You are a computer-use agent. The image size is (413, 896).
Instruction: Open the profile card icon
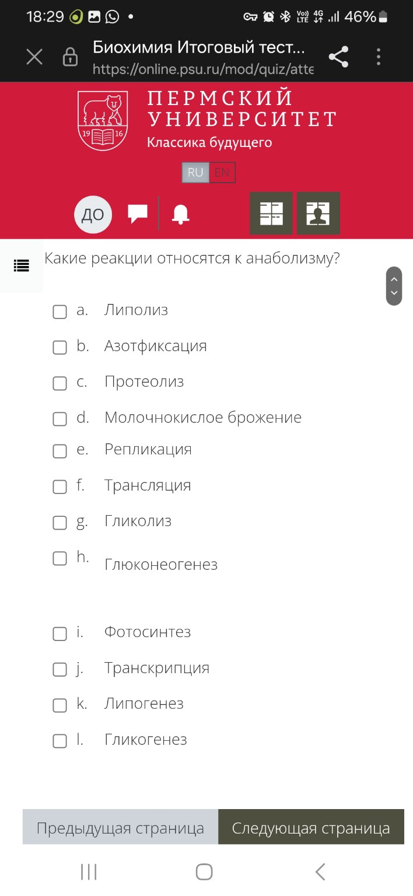pyautogui.click(x=318, y=213)
